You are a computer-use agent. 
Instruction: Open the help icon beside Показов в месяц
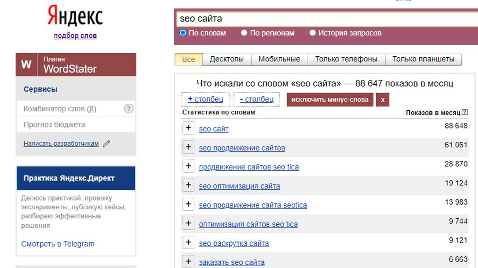[464, 112]
